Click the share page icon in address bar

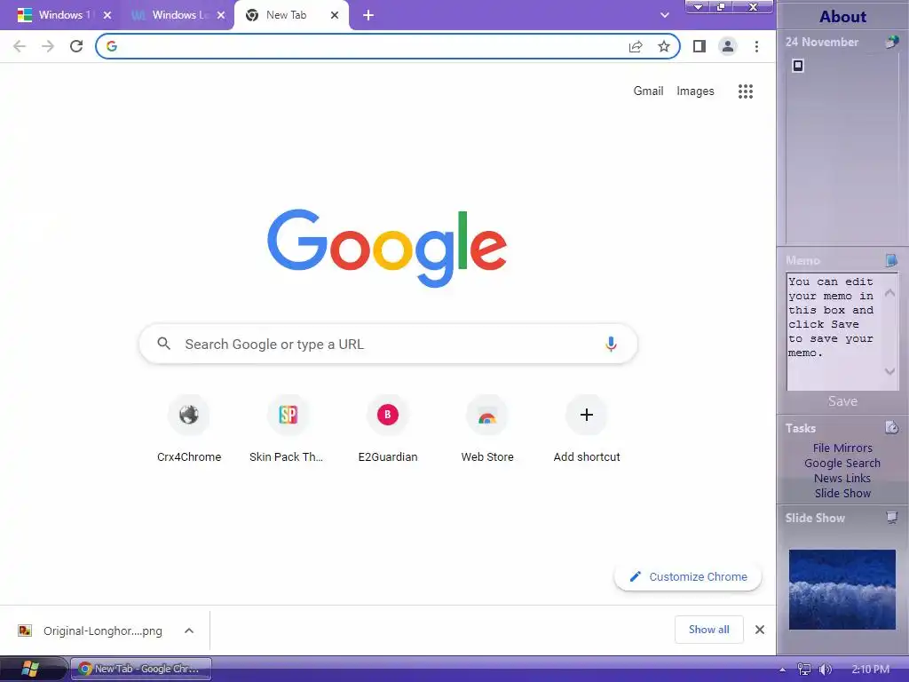(636, 46)
